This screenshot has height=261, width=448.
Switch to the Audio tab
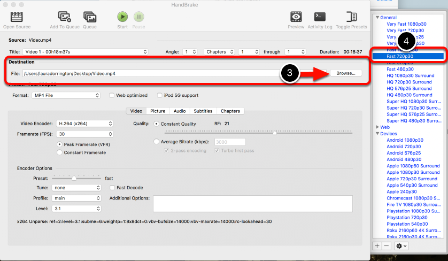click(x=180, y=111)
